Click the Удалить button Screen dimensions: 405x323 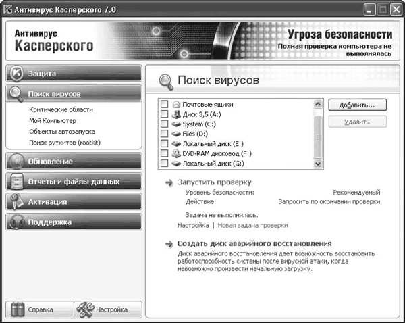pos(358,122)
